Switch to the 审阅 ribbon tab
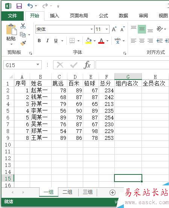 pos(143,16)
